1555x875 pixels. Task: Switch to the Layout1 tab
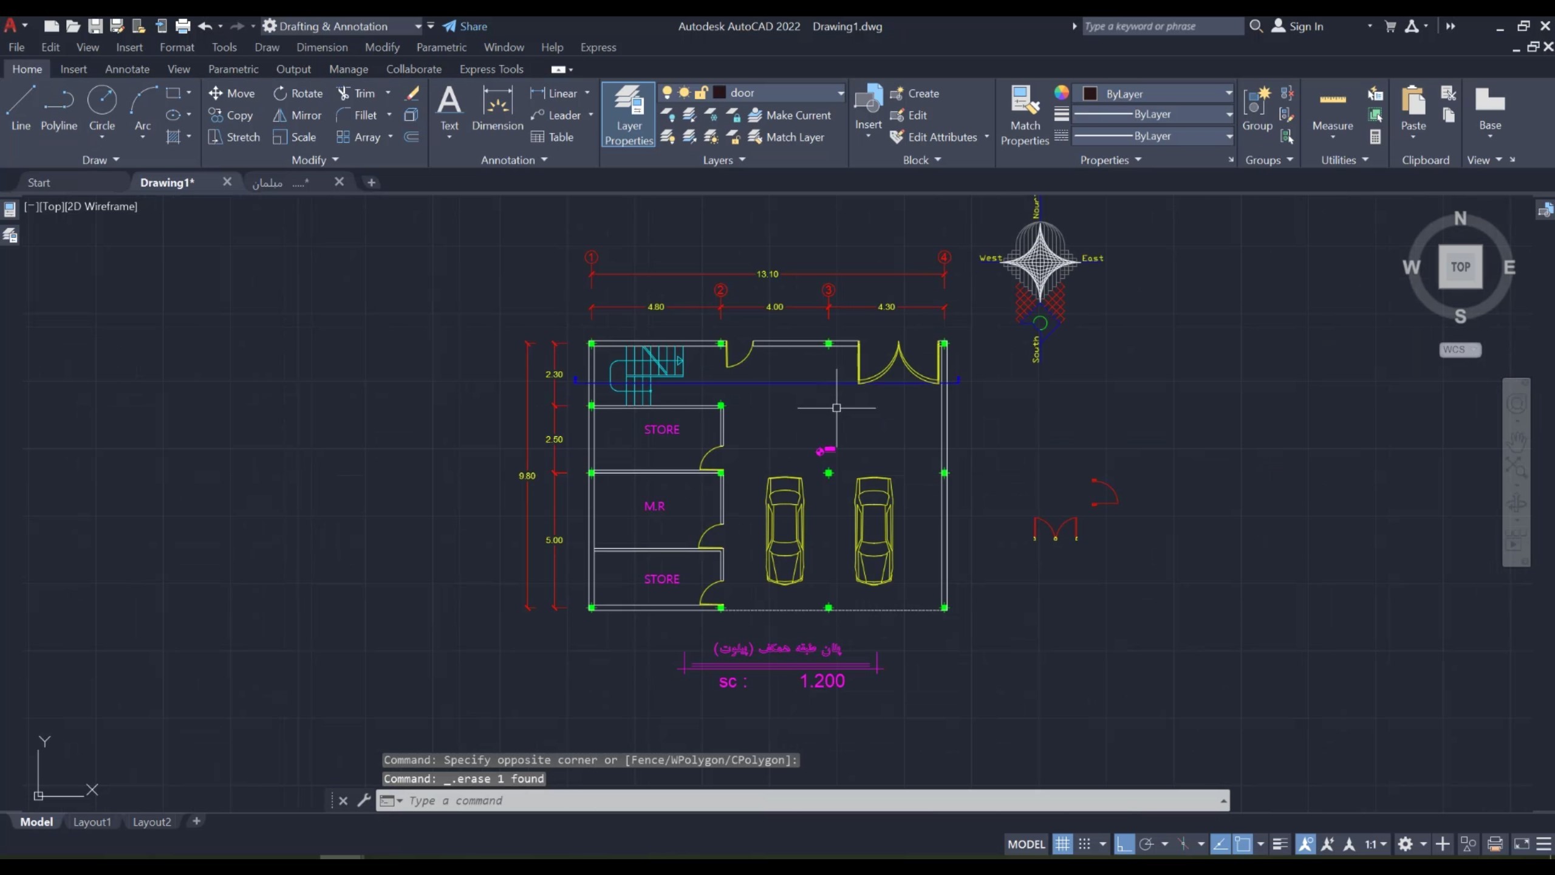pos(92,822)
